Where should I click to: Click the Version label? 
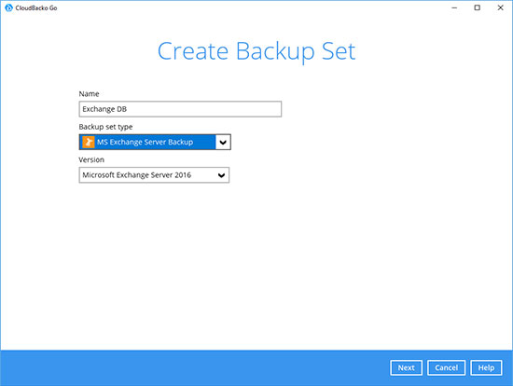click(91, 159)
